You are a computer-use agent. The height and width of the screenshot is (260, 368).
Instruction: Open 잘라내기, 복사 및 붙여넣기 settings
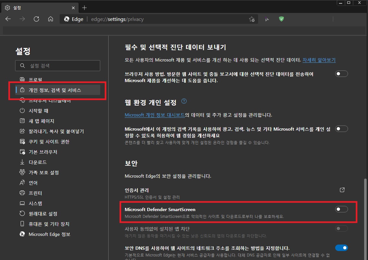(57, 131)
